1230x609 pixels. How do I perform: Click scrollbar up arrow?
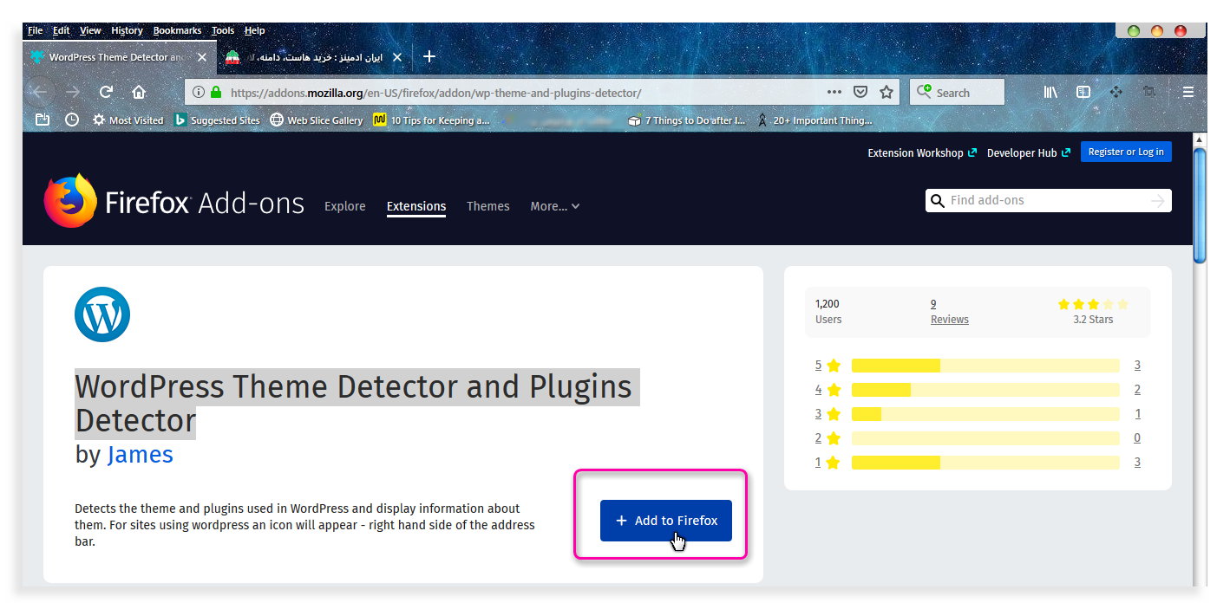point(1200,139)
